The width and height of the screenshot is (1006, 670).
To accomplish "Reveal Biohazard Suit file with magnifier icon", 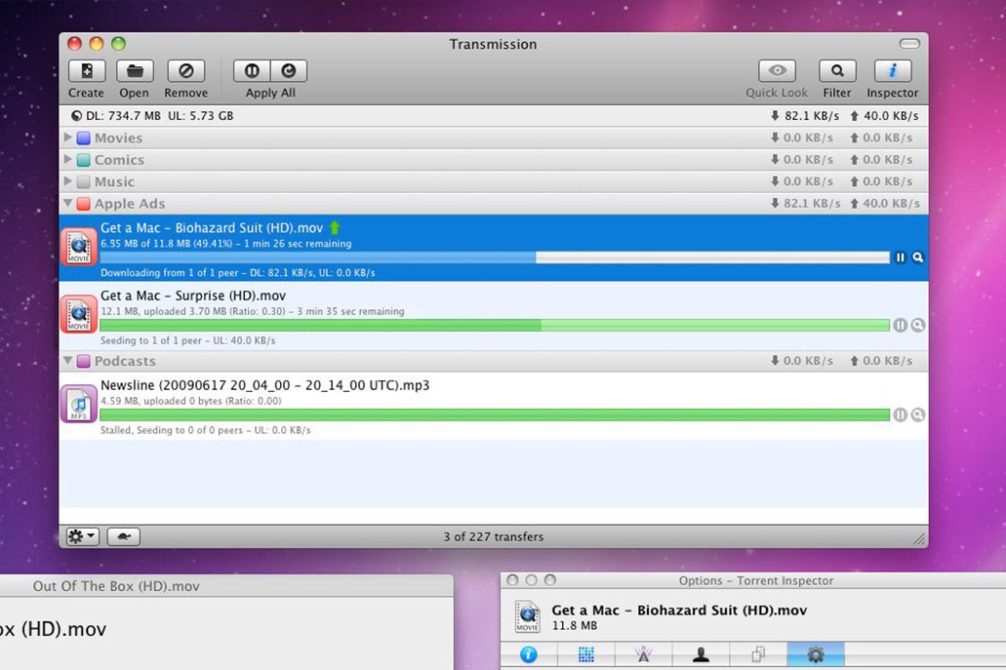I will [x=917, y=257].
